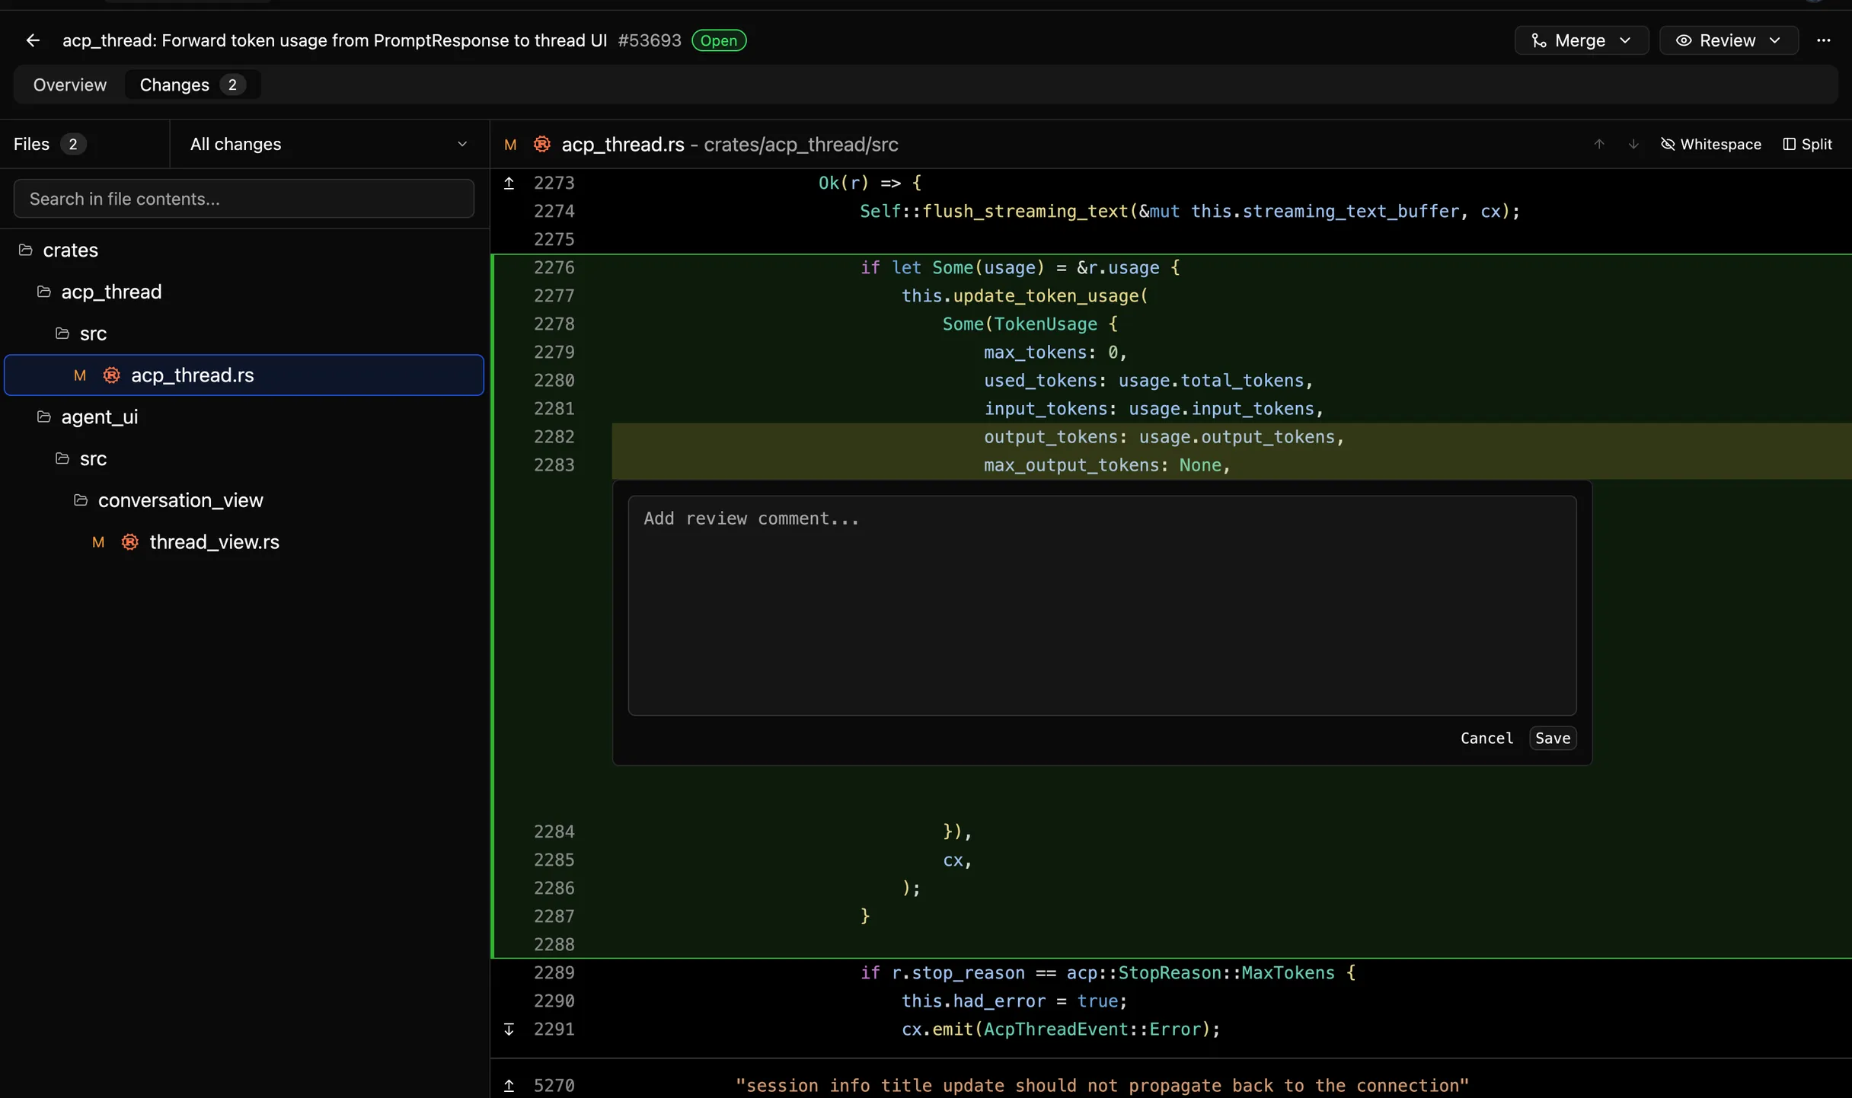Go back using the left arrow

pos(33,40)
